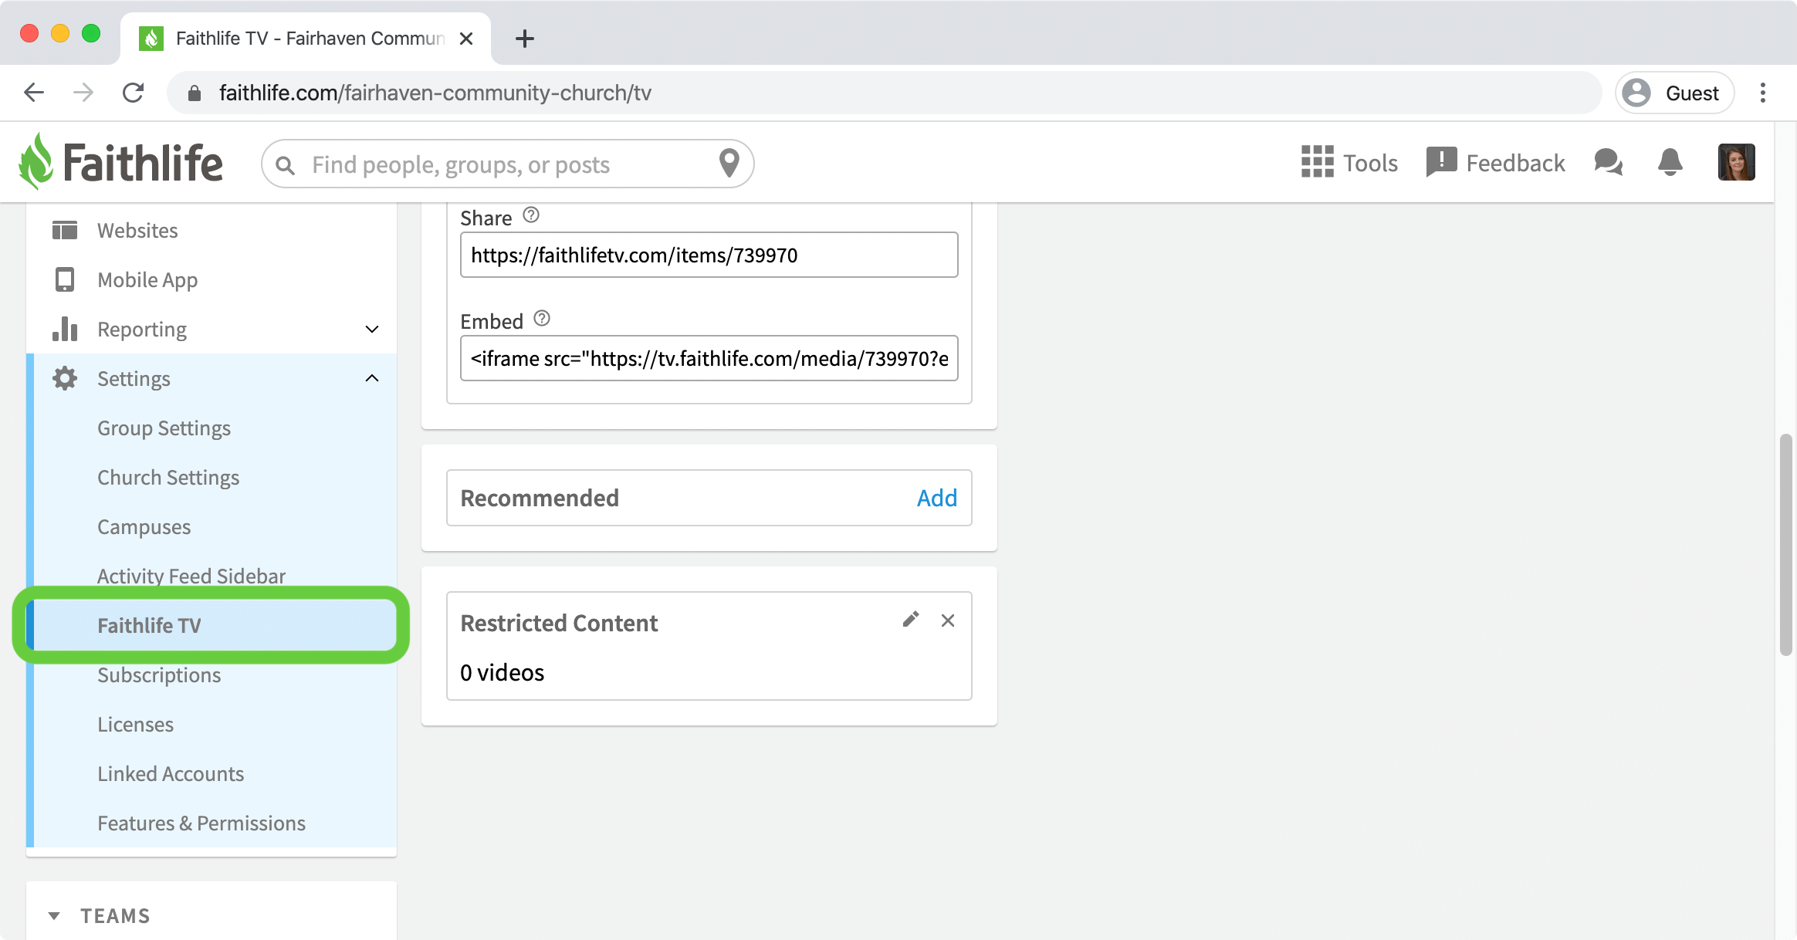Reload the page
This screenshot has width=1797, height=940.
[133, 93]
